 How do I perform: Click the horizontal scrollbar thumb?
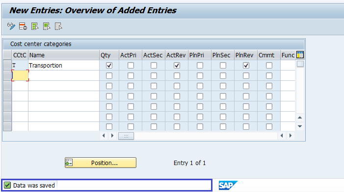click(x=126, y=136)
